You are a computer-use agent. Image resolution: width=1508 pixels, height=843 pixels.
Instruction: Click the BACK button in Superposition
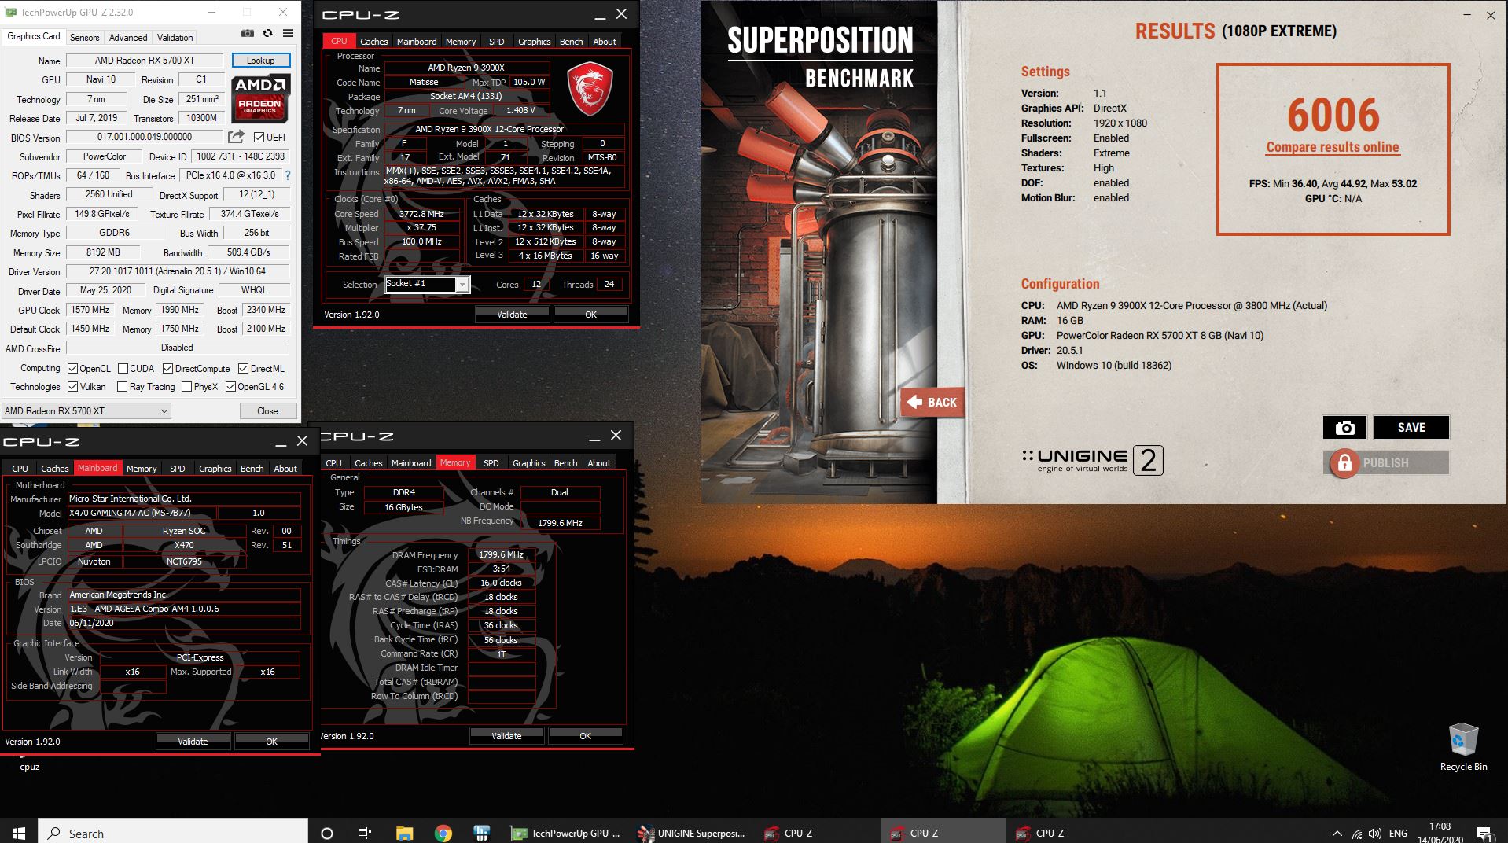[x=932, y=402]
